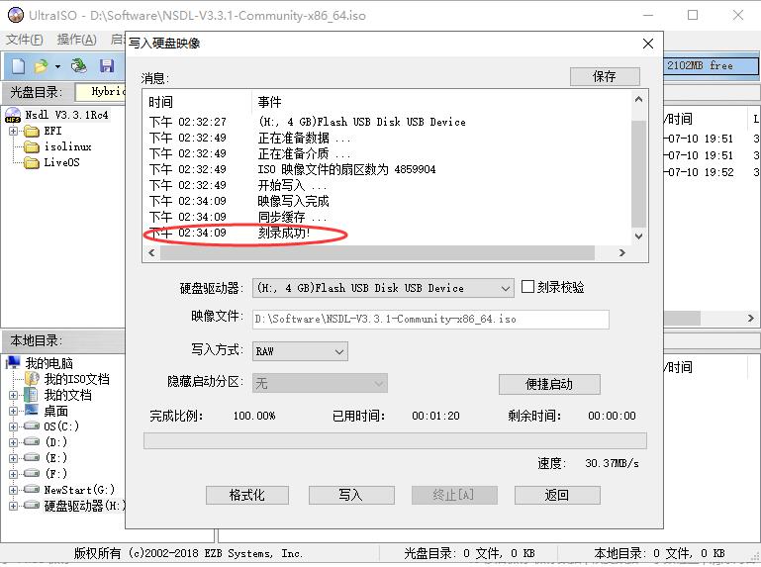Click the 事件 column header in log
Screen dimensions: 761x567
[x=269, y=102]
